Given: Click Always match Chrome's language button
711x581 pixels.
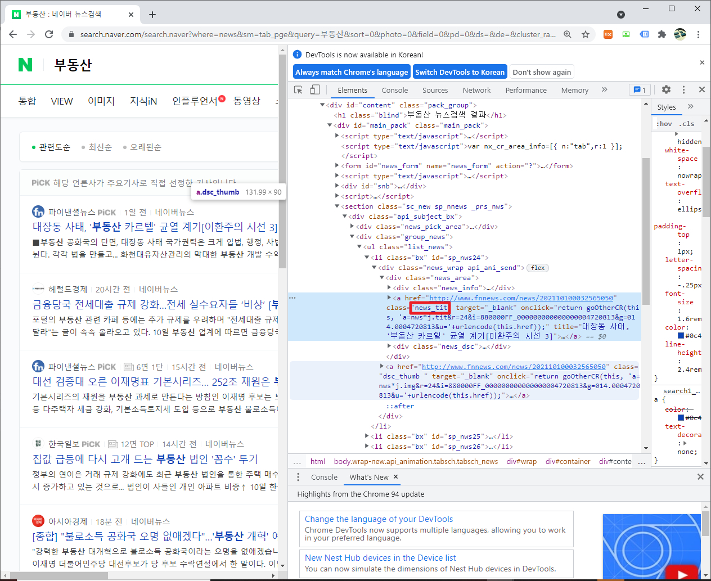Looking at the screenshot, I should pos(352,72).
